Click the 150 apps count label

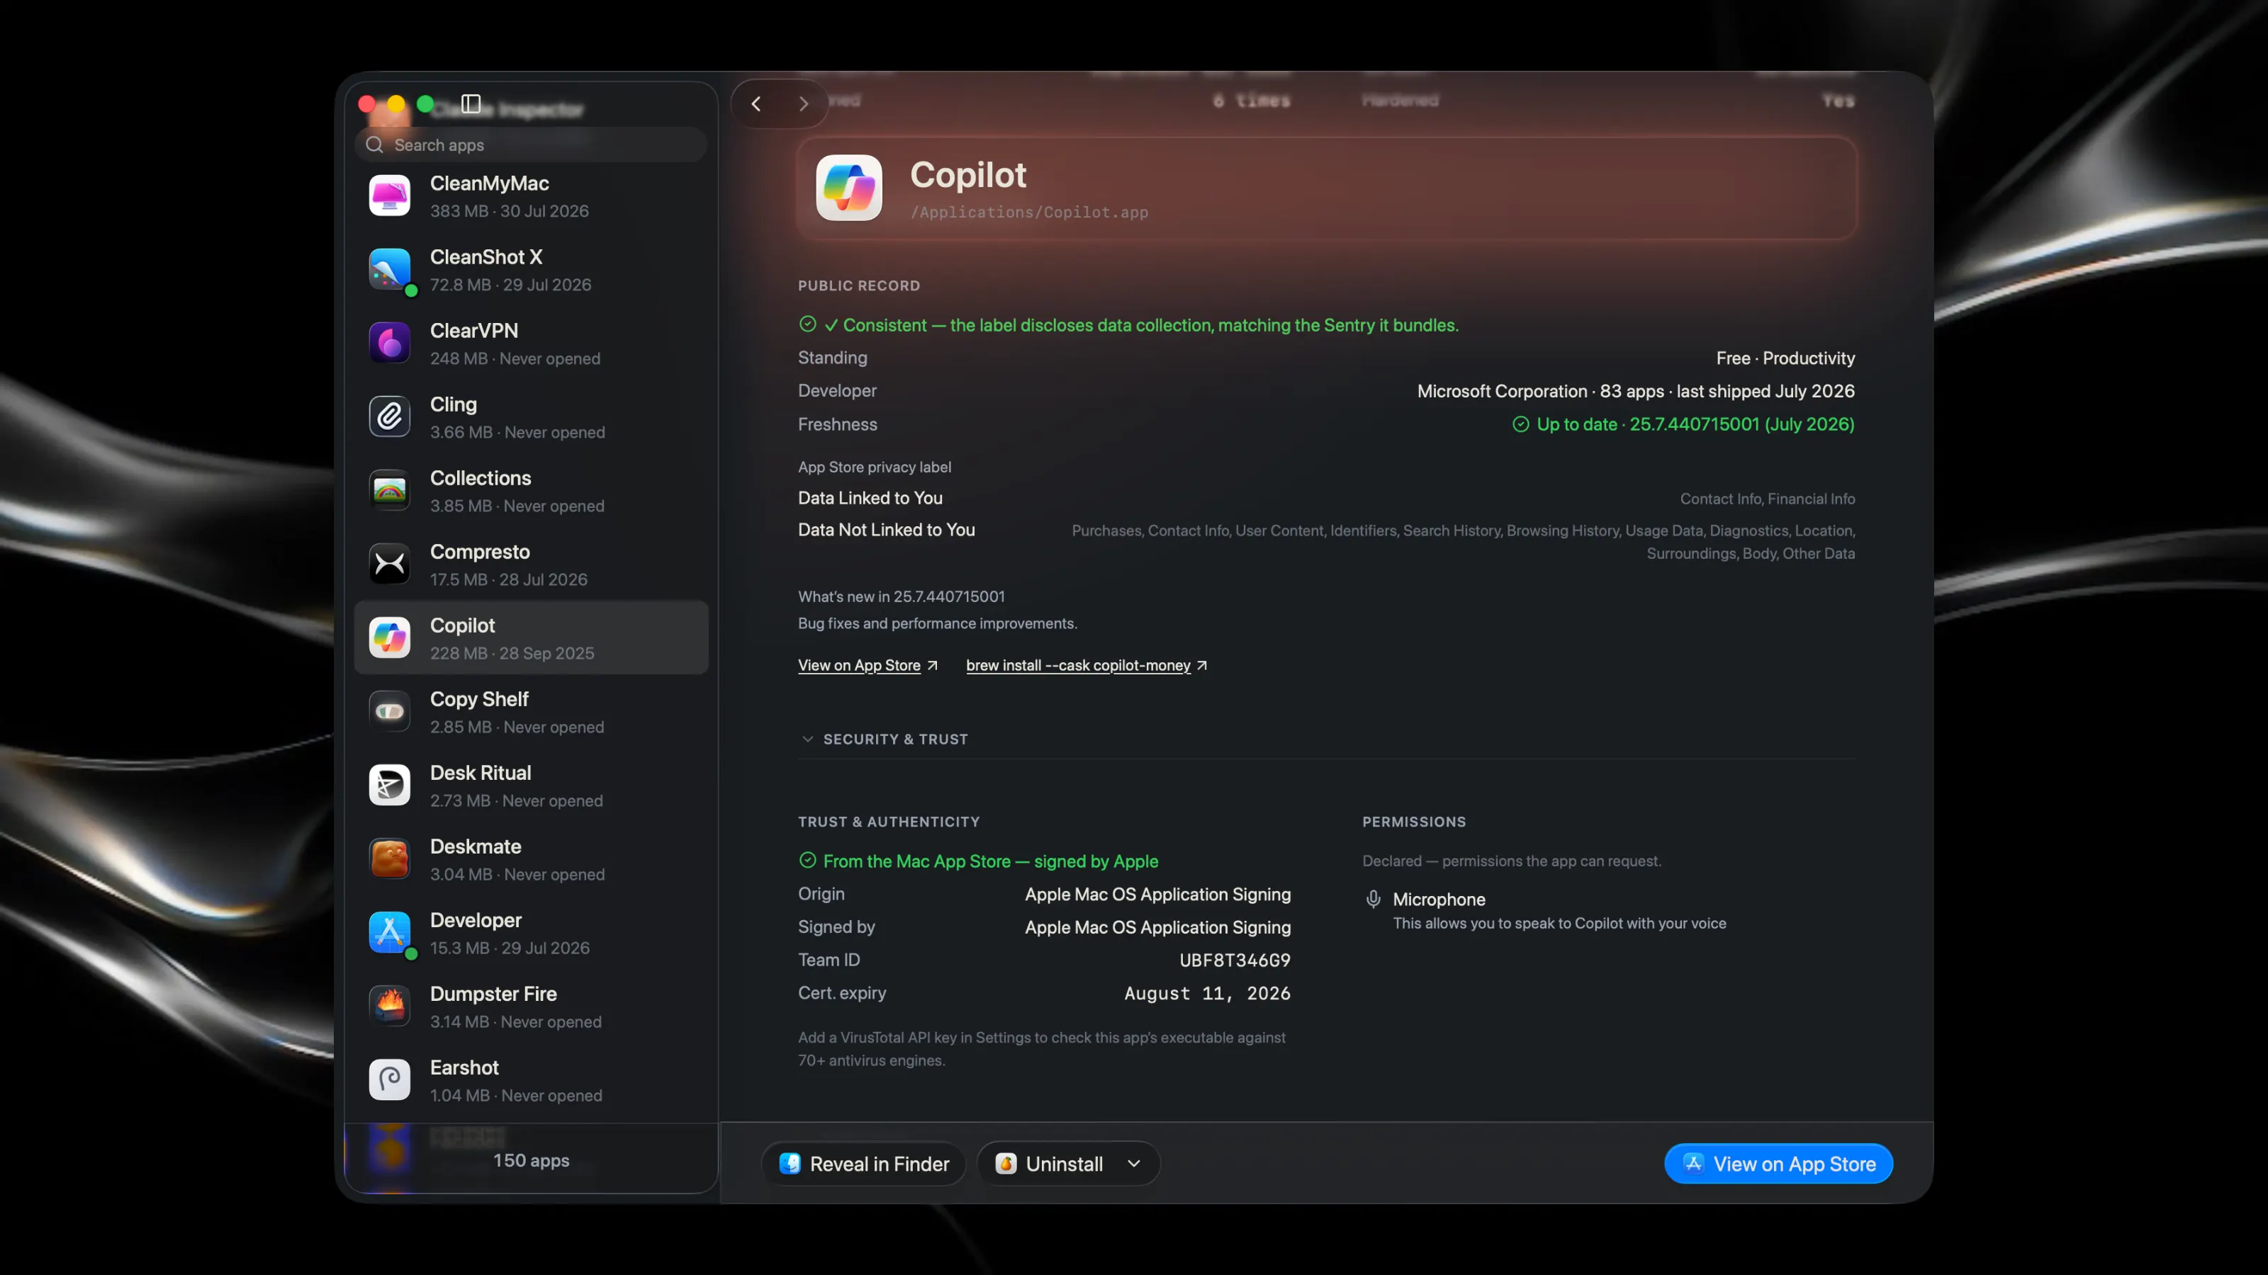point(531,1161)
